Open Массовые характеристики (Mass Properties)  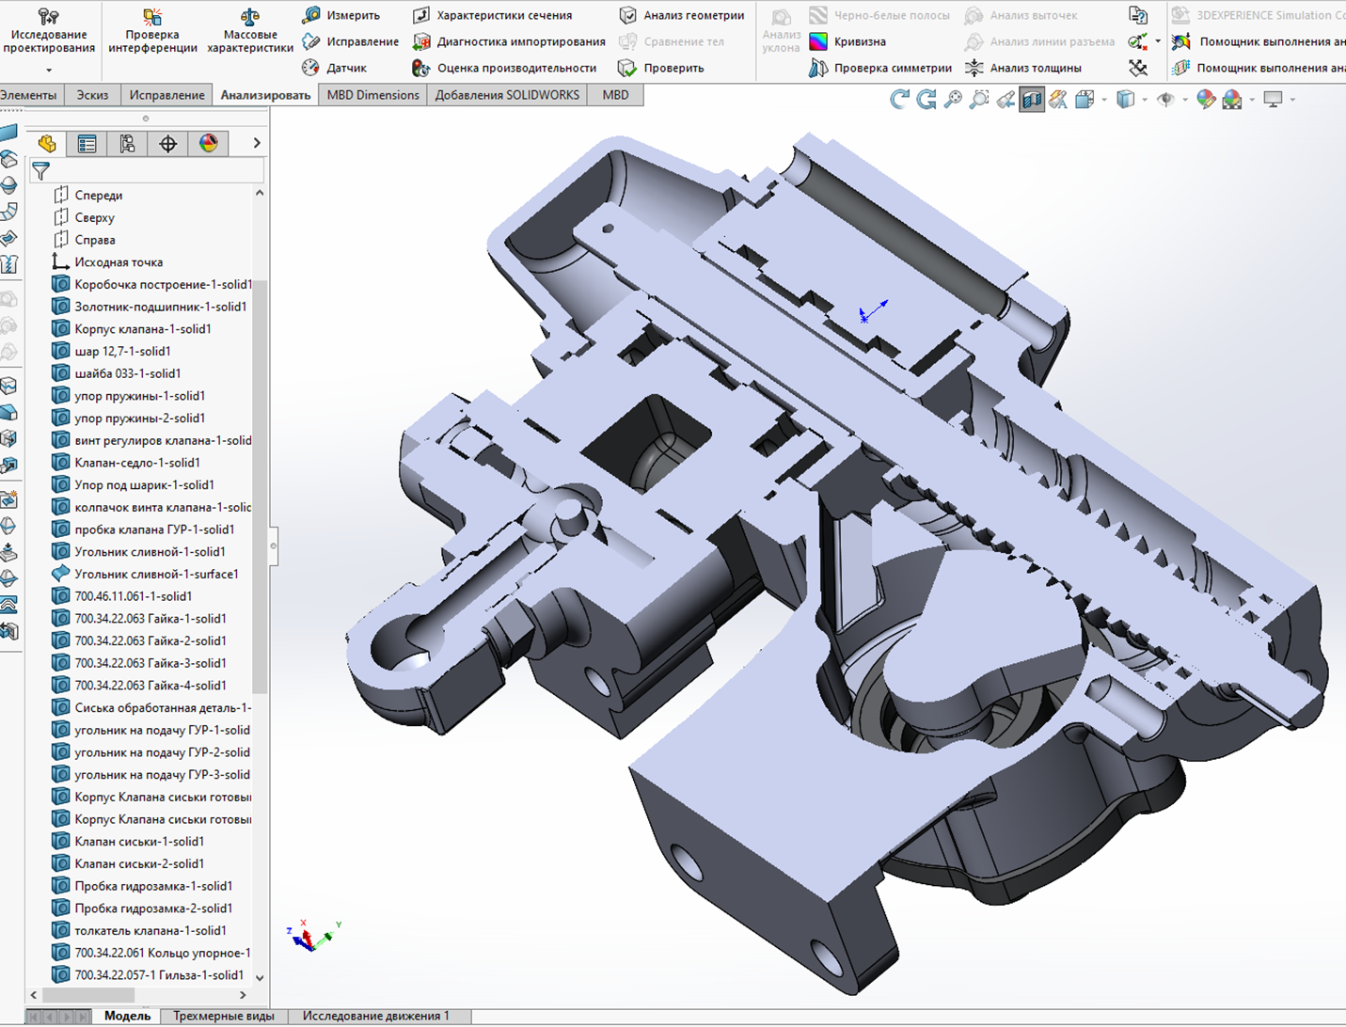click(x=250, y=30)
